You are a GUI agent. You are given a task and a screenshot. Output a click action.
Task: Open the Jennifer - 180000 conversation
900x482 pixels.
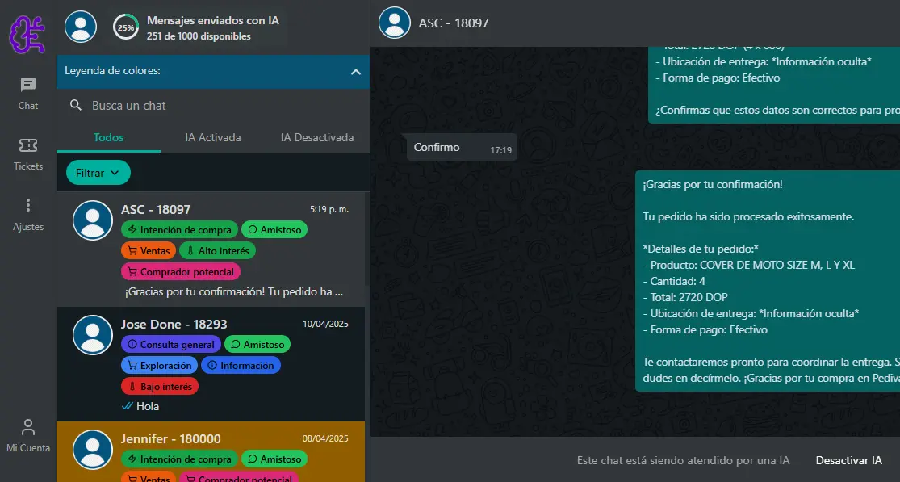[x=211, y=452]
